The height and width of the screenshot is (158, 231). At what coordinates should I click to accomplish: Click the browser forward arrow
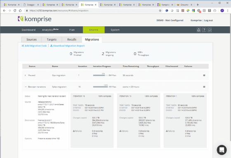(9, 11)
